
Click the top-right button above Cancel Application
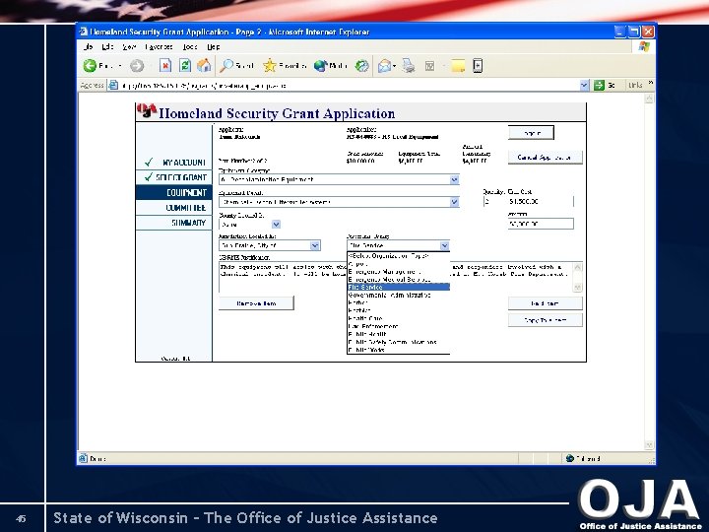(532, 133)
